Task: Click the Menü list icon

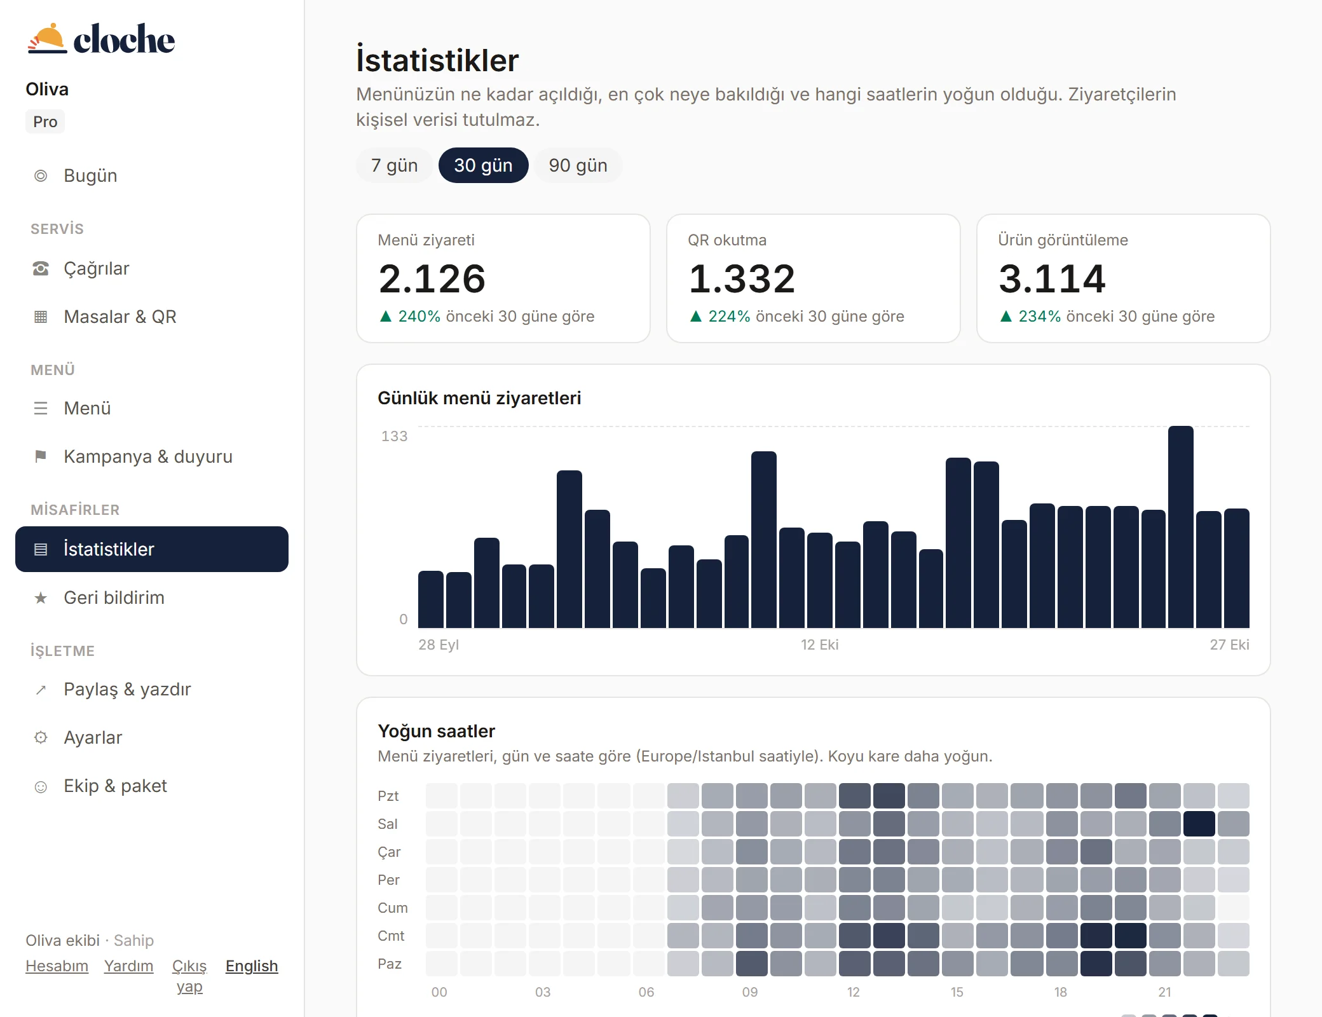Action: click(x=41, y=409)
